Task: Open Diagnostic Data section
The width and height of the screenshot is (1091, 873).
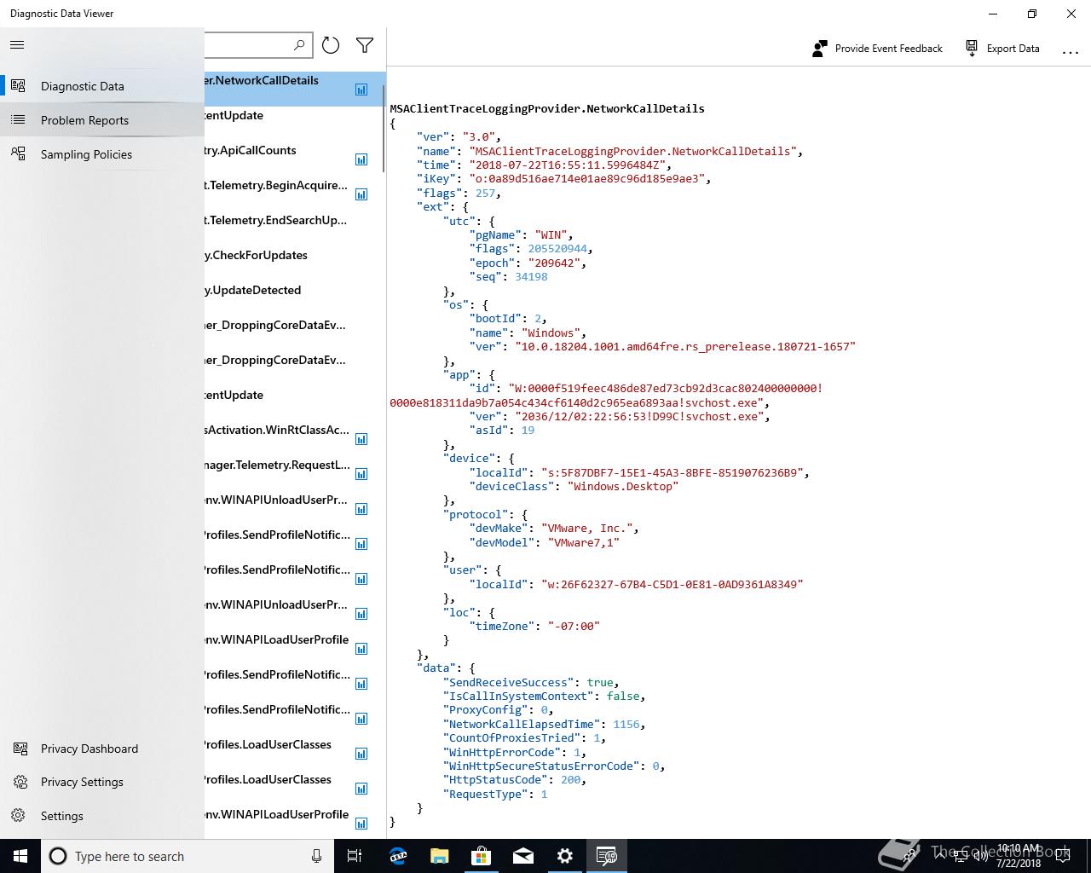Action: coord(102,86)
